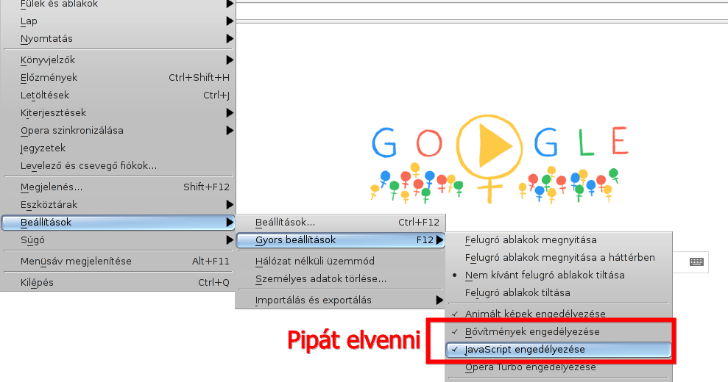This screenshot has width=728, height=382.
Task: Select Felugró ablakok megnyitása a háttérben
Action: (x=559, y=257)
